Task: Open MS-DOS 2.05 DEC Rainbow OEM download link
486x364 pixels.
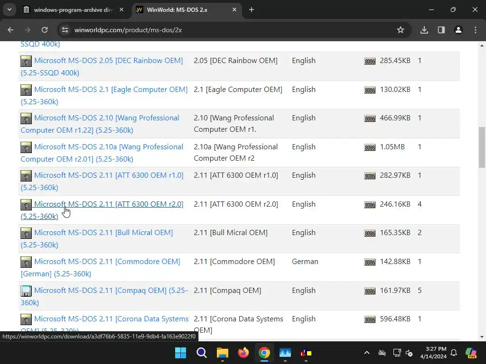Action: pos(108,61)
